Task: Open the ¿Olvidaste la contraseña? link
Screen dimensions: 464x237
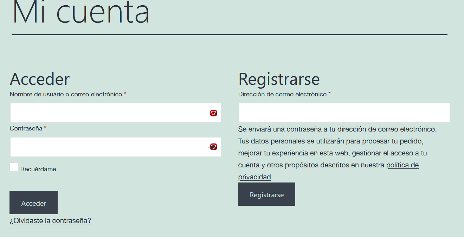Action: (x=50, y=221)
